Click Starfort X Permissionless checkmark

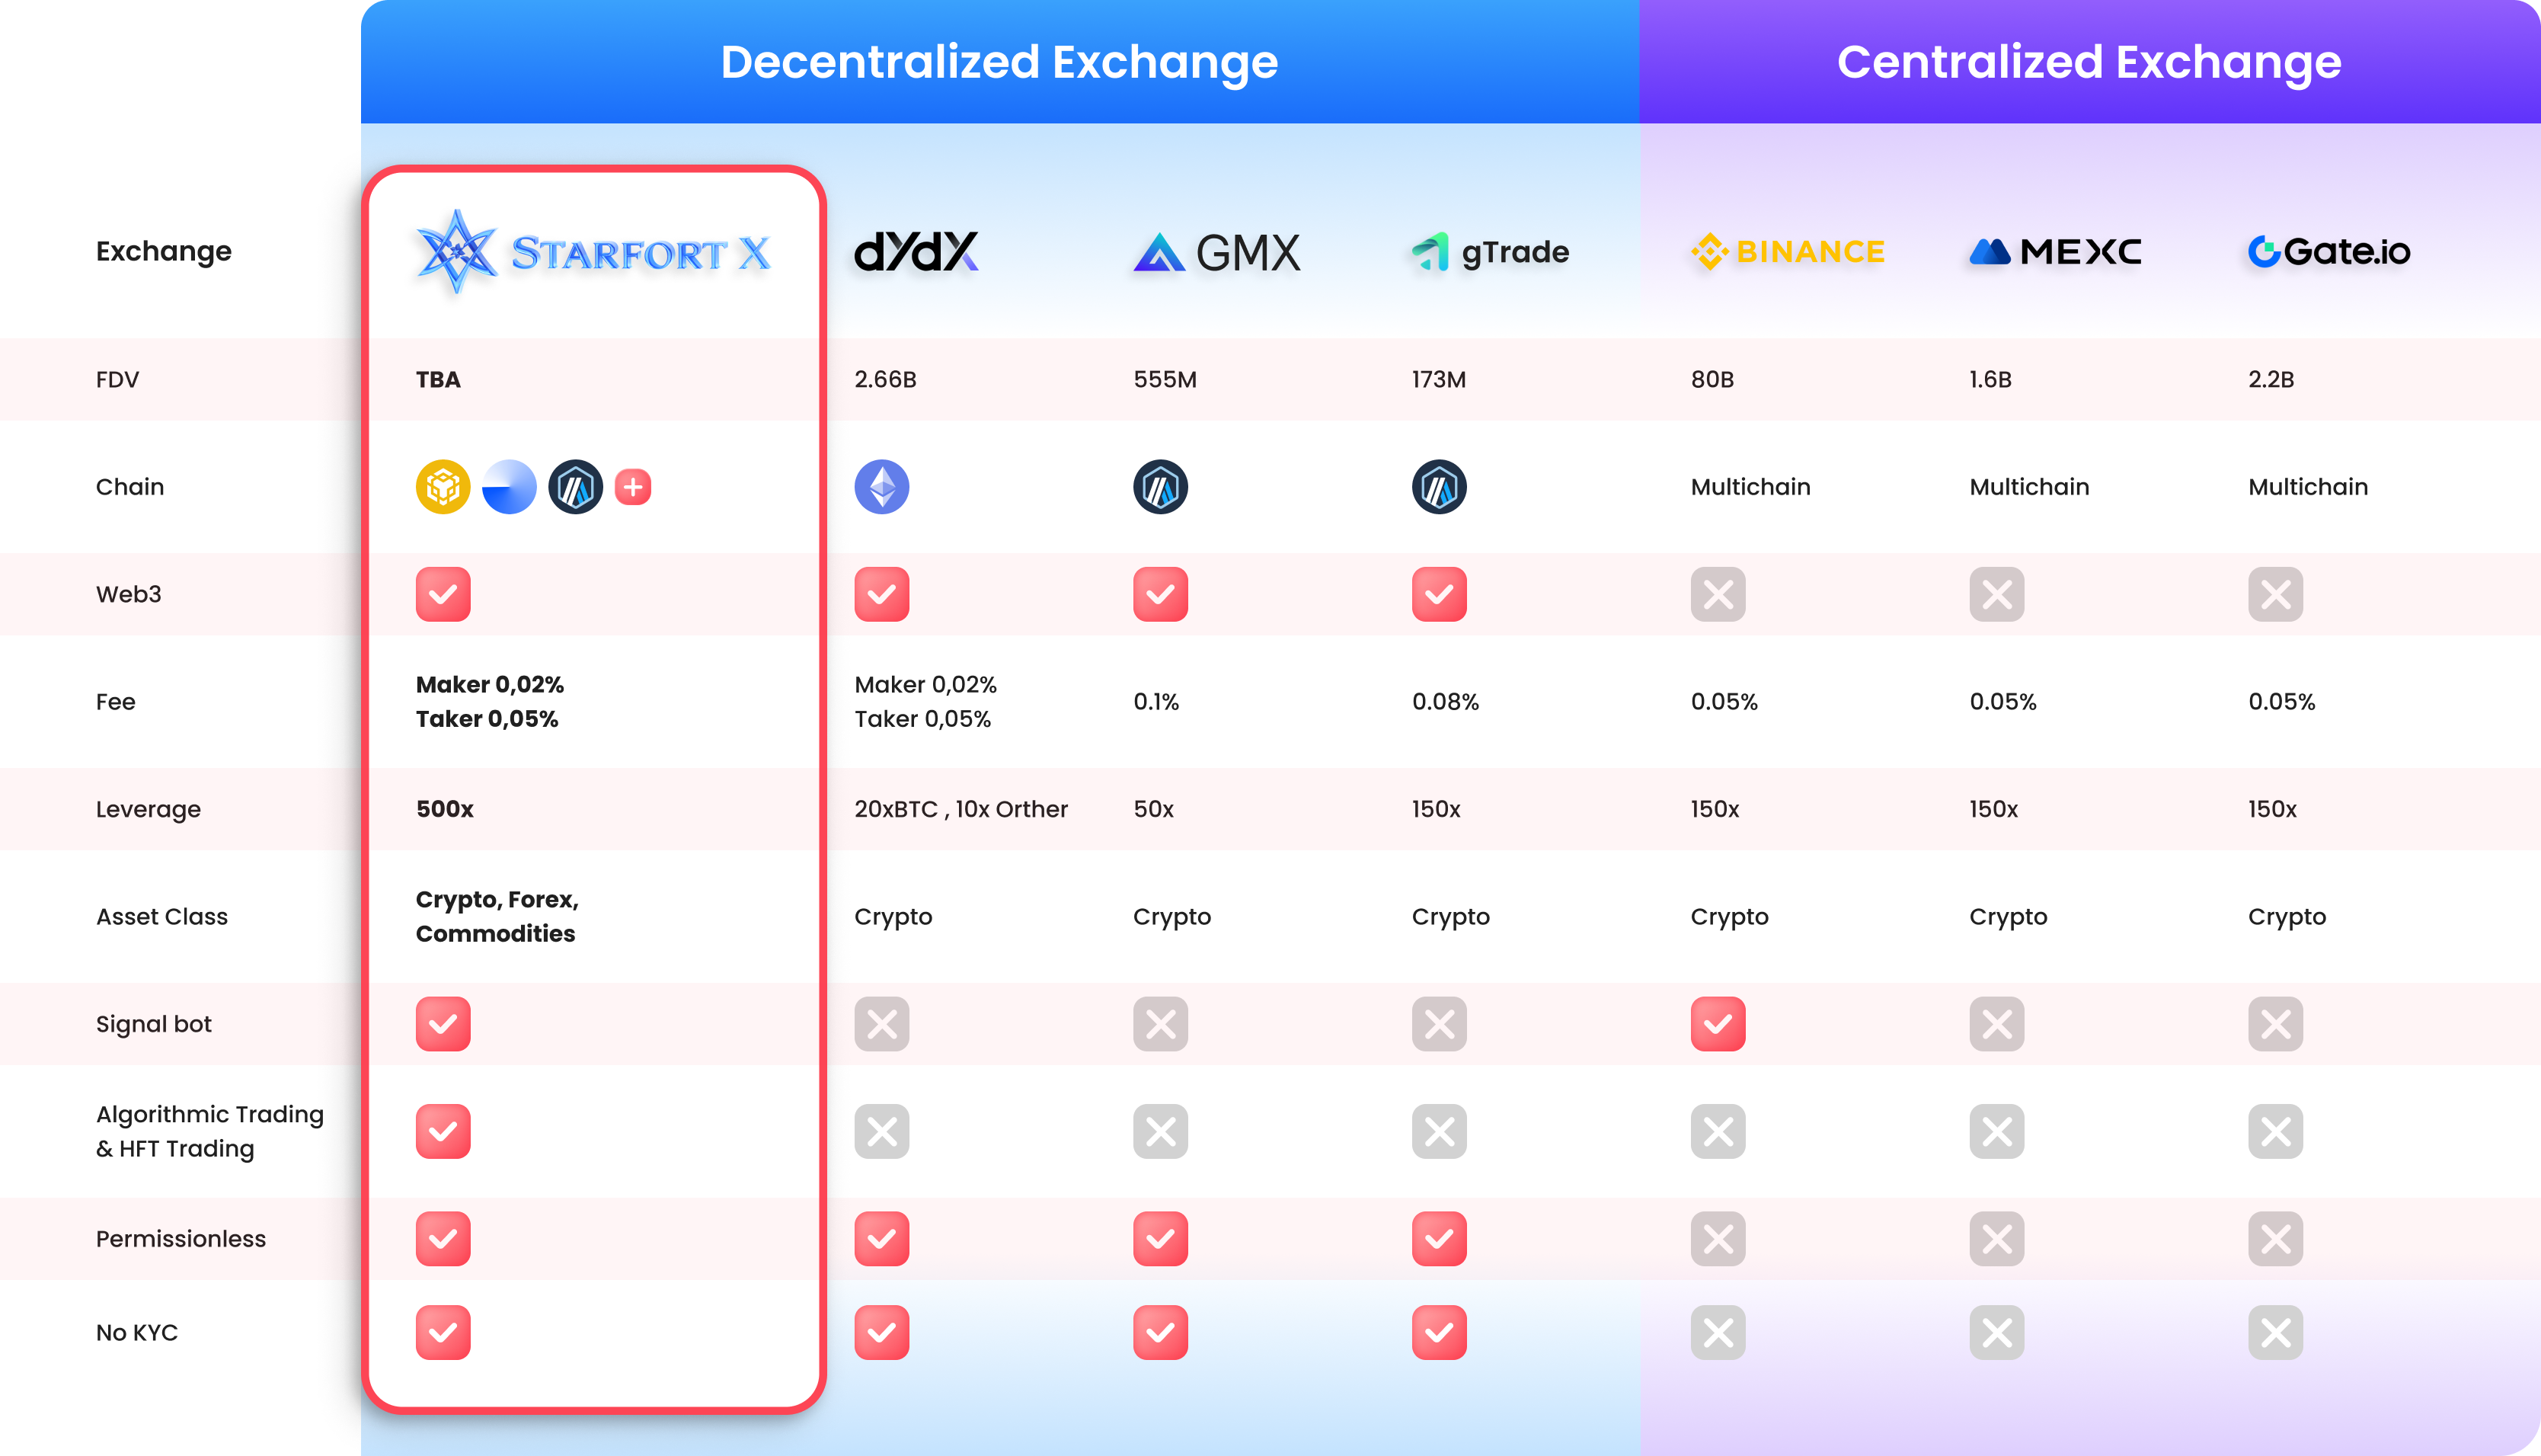(x=443, y=1239)
